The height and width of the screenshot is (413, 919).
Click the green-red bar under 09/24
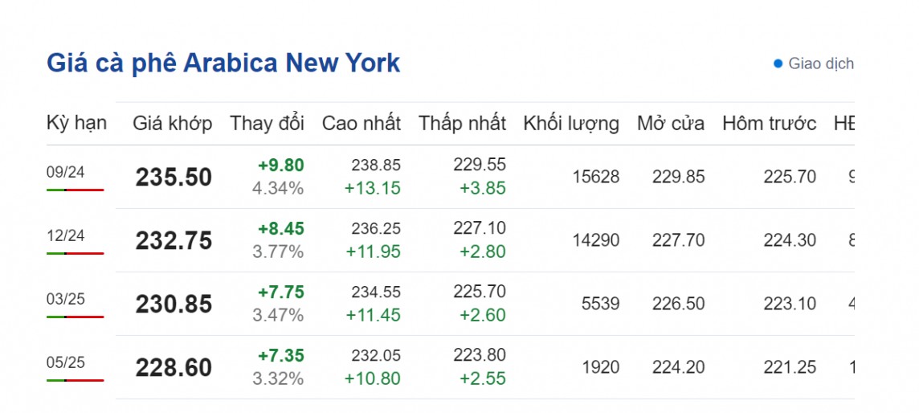pyautogui.click(x=76, y=190)
